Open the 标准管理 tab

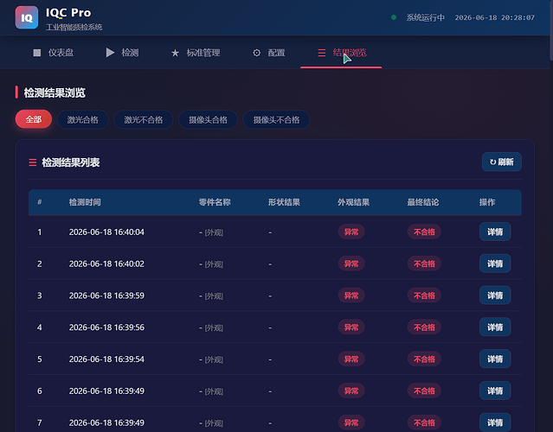coord(196,53)
